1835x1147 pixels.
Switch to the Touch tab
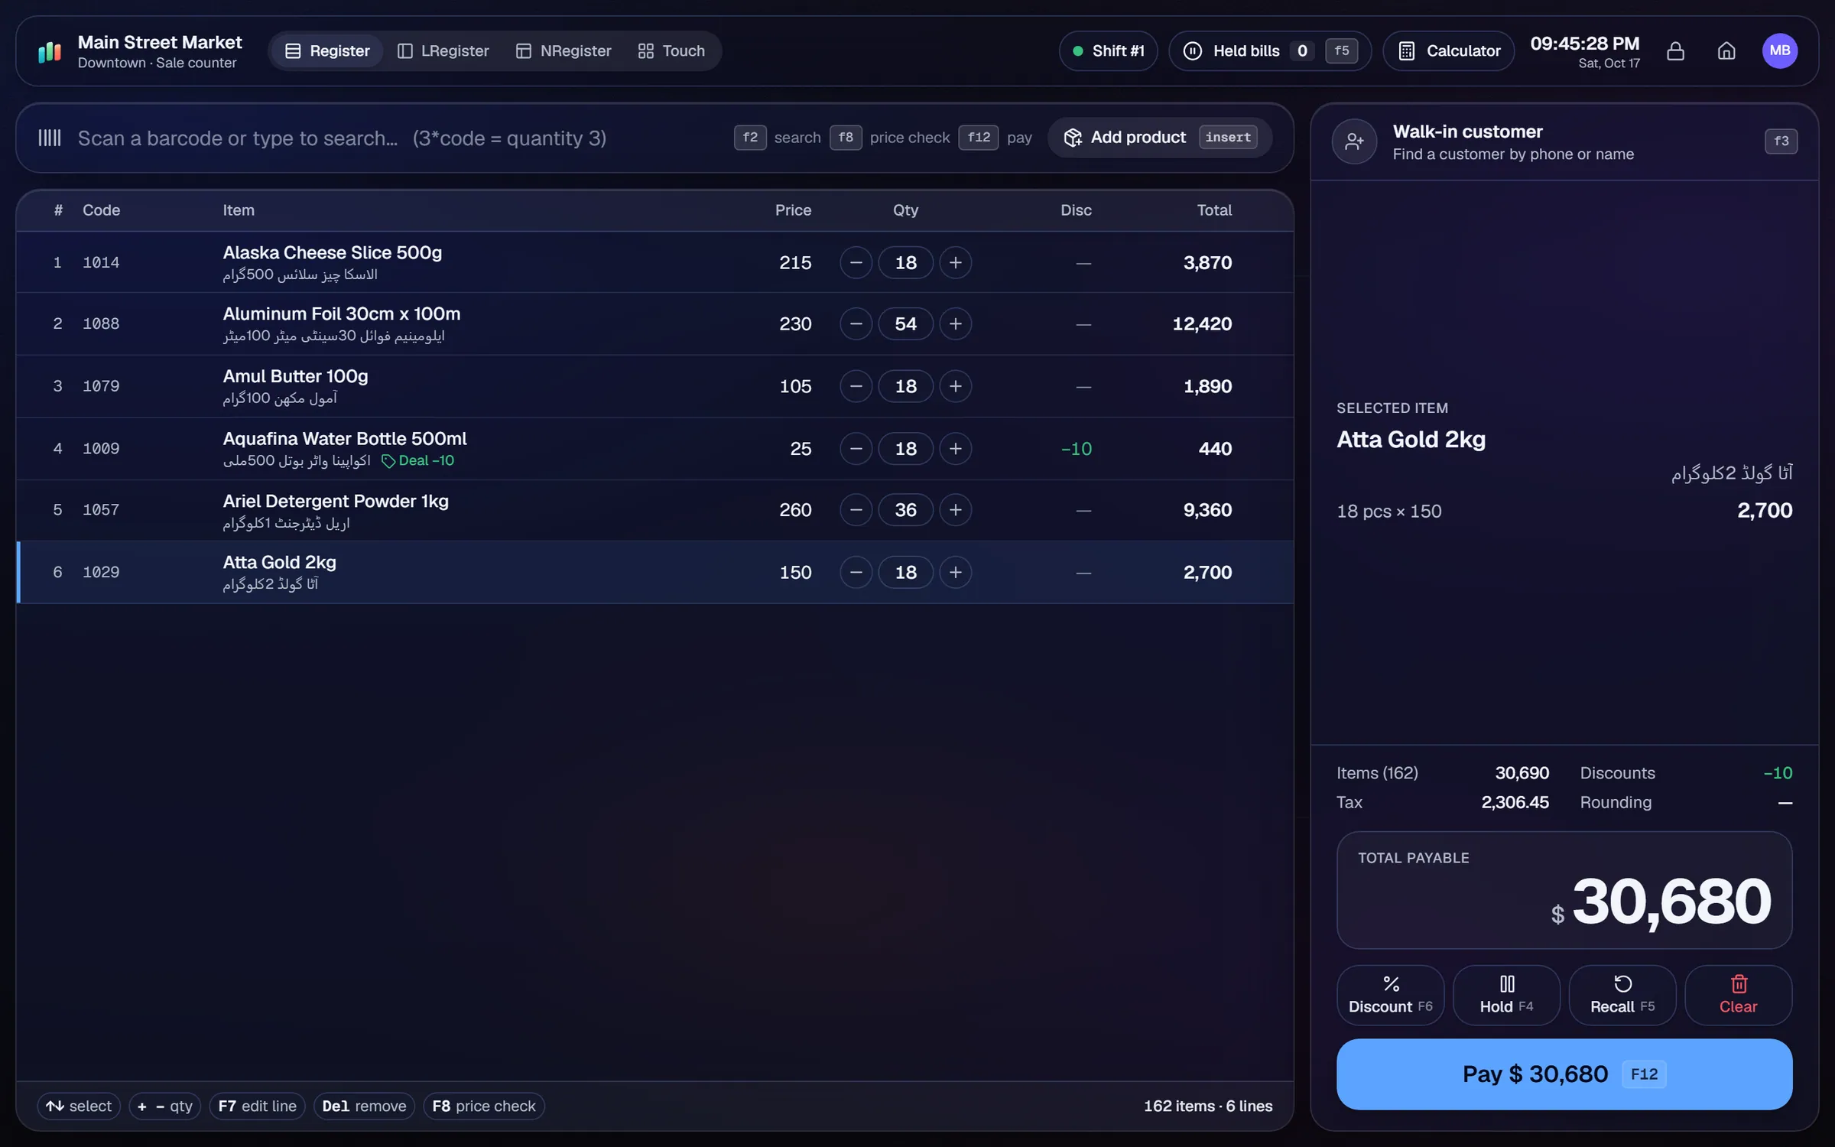[x=671, y=50]
